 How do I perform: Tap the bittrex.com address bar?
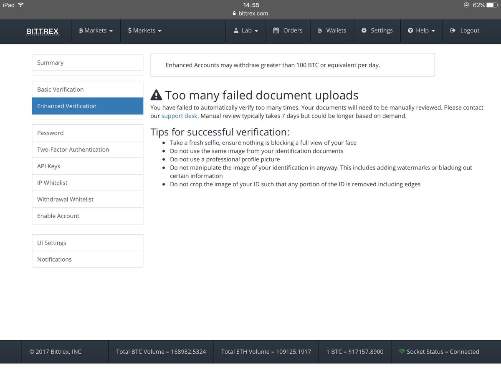coord(250,13)
